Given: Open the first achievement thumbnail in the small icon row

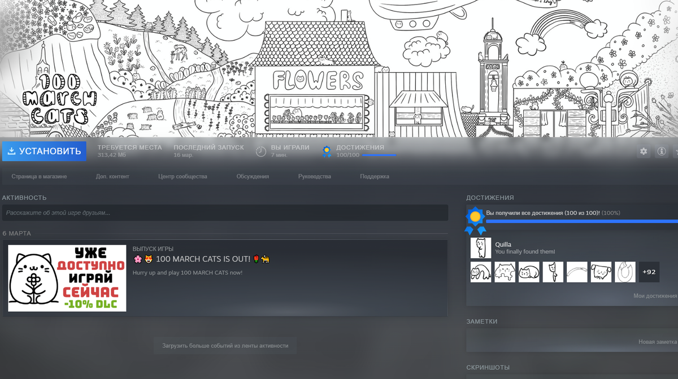Looking at the screenshot, I should point(481,272).
